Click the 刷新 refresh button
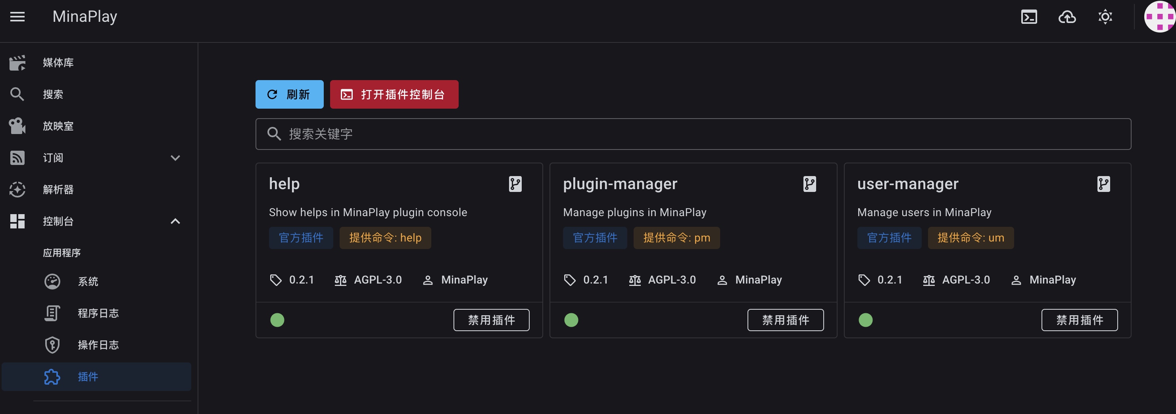The image size is (1176, 414). [x=289, y=94]
